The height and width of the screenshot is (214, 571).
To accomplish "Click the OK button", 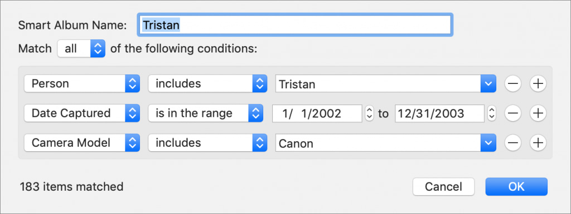I will [516, 187].
